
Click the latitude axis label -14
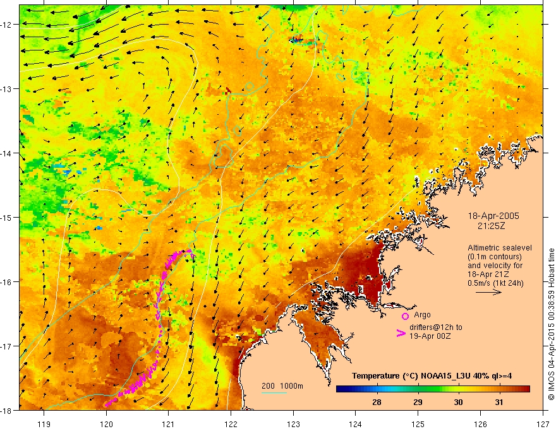pos(6,153)
